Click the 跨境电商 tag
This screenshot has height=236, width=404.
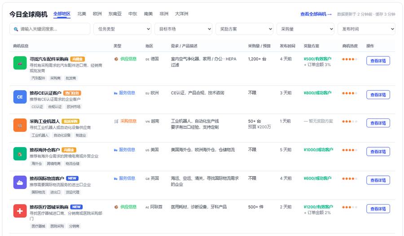pyautogui.click(x=53, y=164)
